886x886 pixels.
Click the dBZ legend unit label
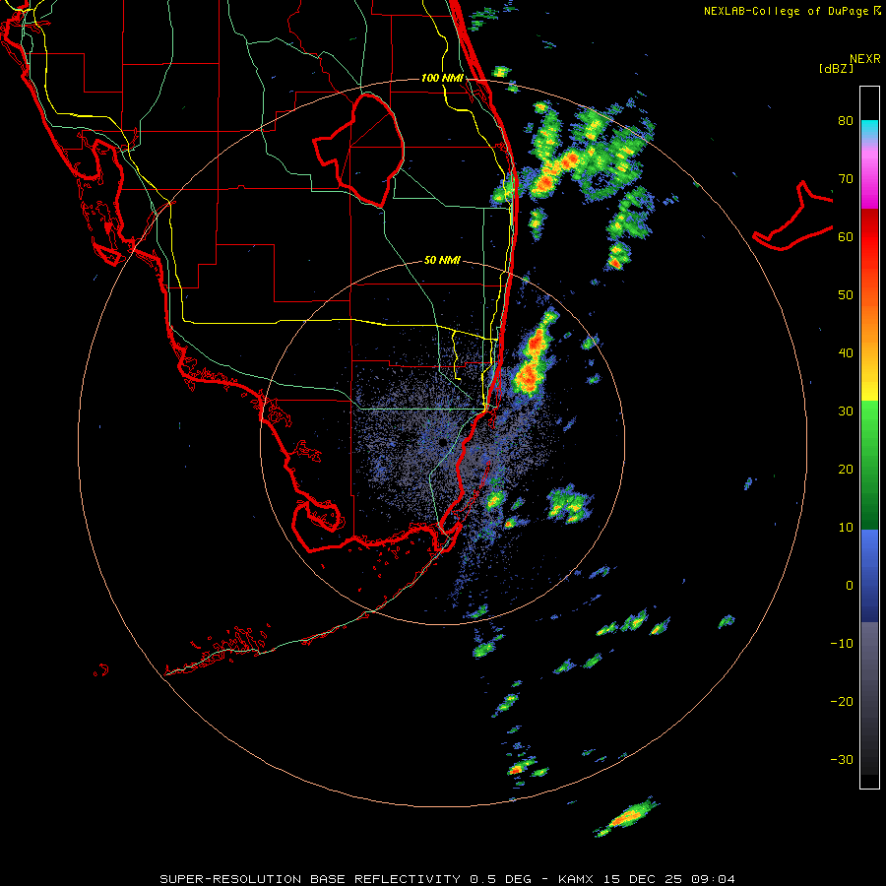(x=836, y=68)
